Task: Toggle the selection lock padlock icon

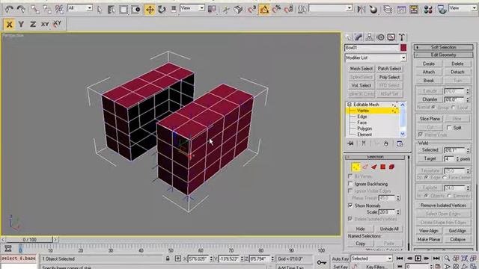Action: (168, 259)
